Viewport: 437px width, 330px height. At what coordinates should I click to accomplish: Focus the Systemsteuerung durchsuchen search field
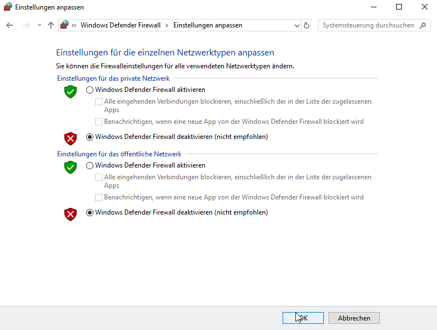click(x=374, y=25)
